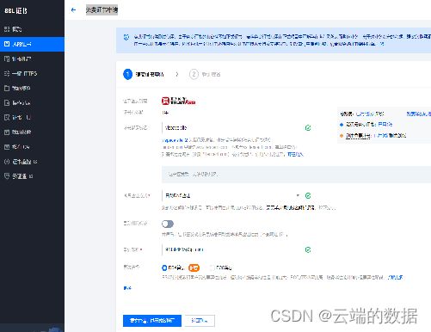
Task: Click blue link beside blue-dot status row
Action: (385, 125)
